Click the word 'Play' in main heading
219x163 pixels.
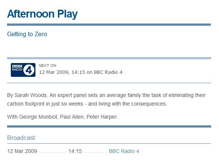(x=68, y=14)
